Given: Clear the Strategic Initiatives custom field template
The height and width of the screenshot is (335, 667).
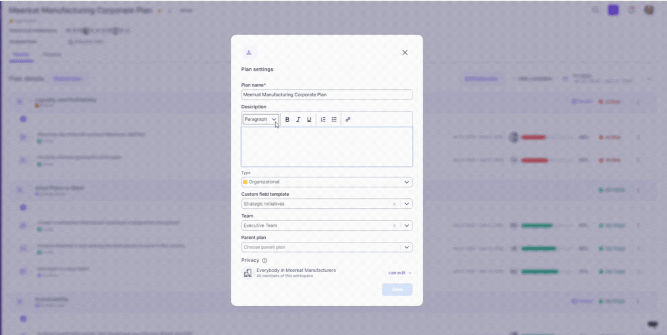Looking at the screenshot, I should [x=394, y=204].
